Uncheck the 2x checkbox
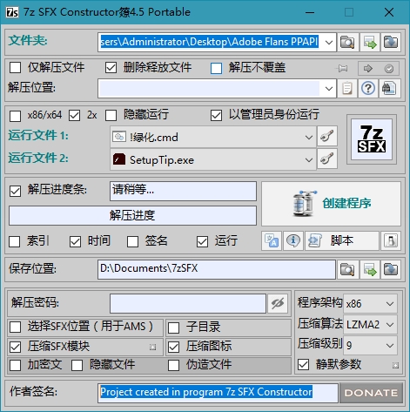This screenshot has height=412, width=410. click(74, 116)
